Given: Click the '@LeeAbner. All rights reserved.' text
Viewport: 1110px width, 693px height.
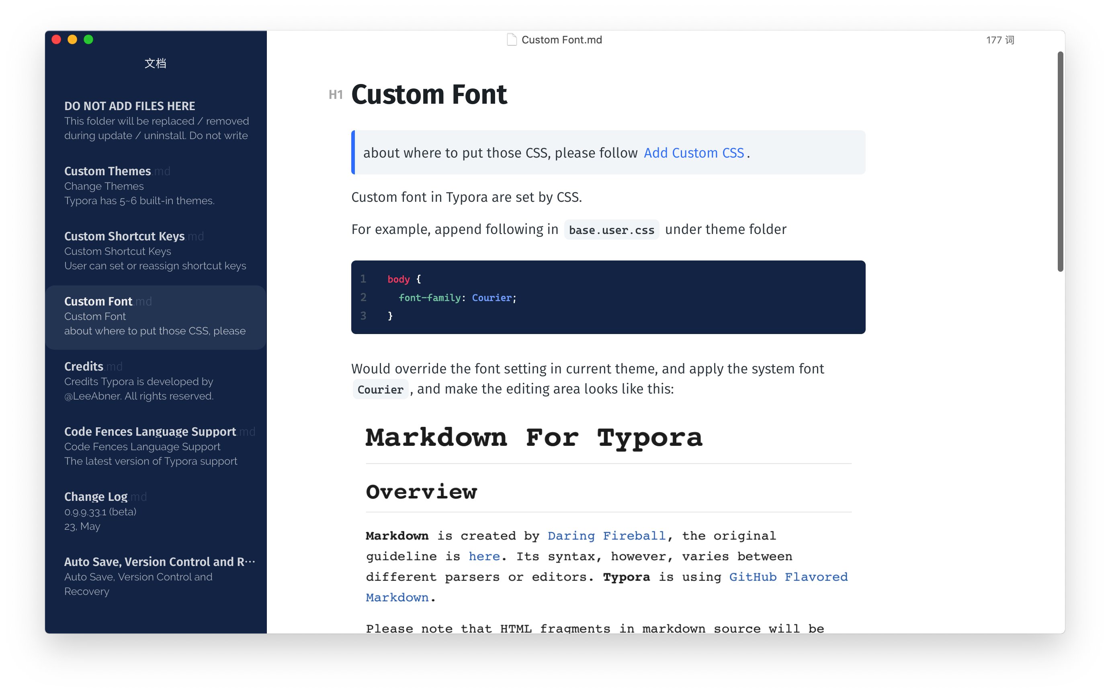Looking at the screenshot, I should pos(139,396).
